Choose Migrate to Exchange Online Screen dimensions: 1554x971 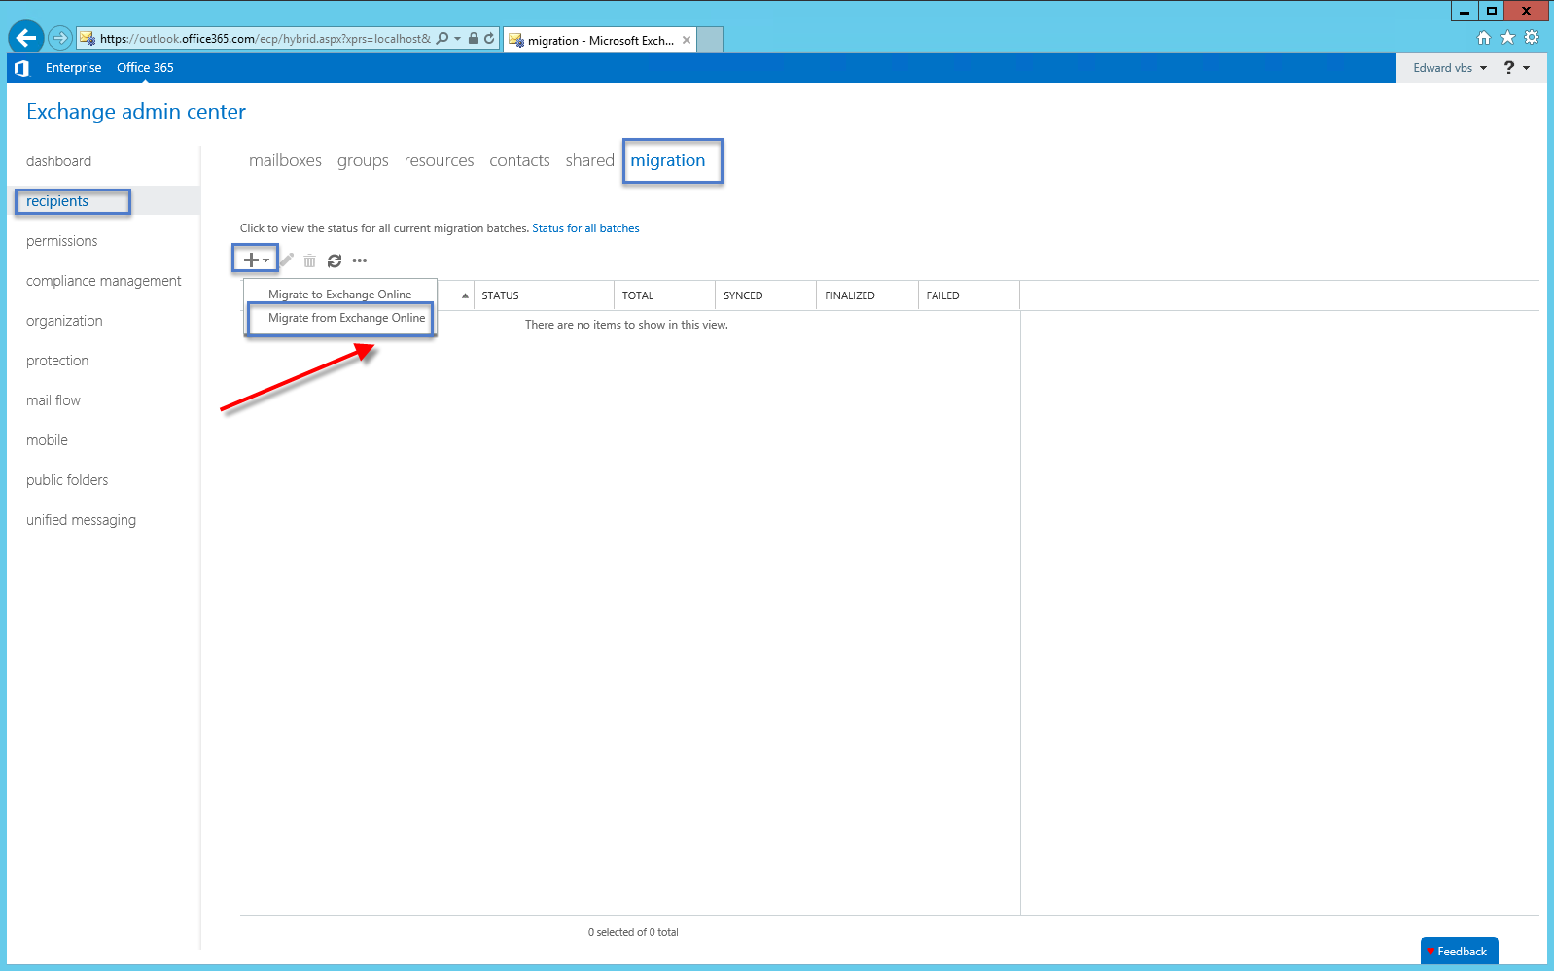pos(339,295)
